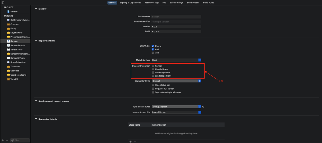Click the Version field showing 6.0.5

click(176, 26)
